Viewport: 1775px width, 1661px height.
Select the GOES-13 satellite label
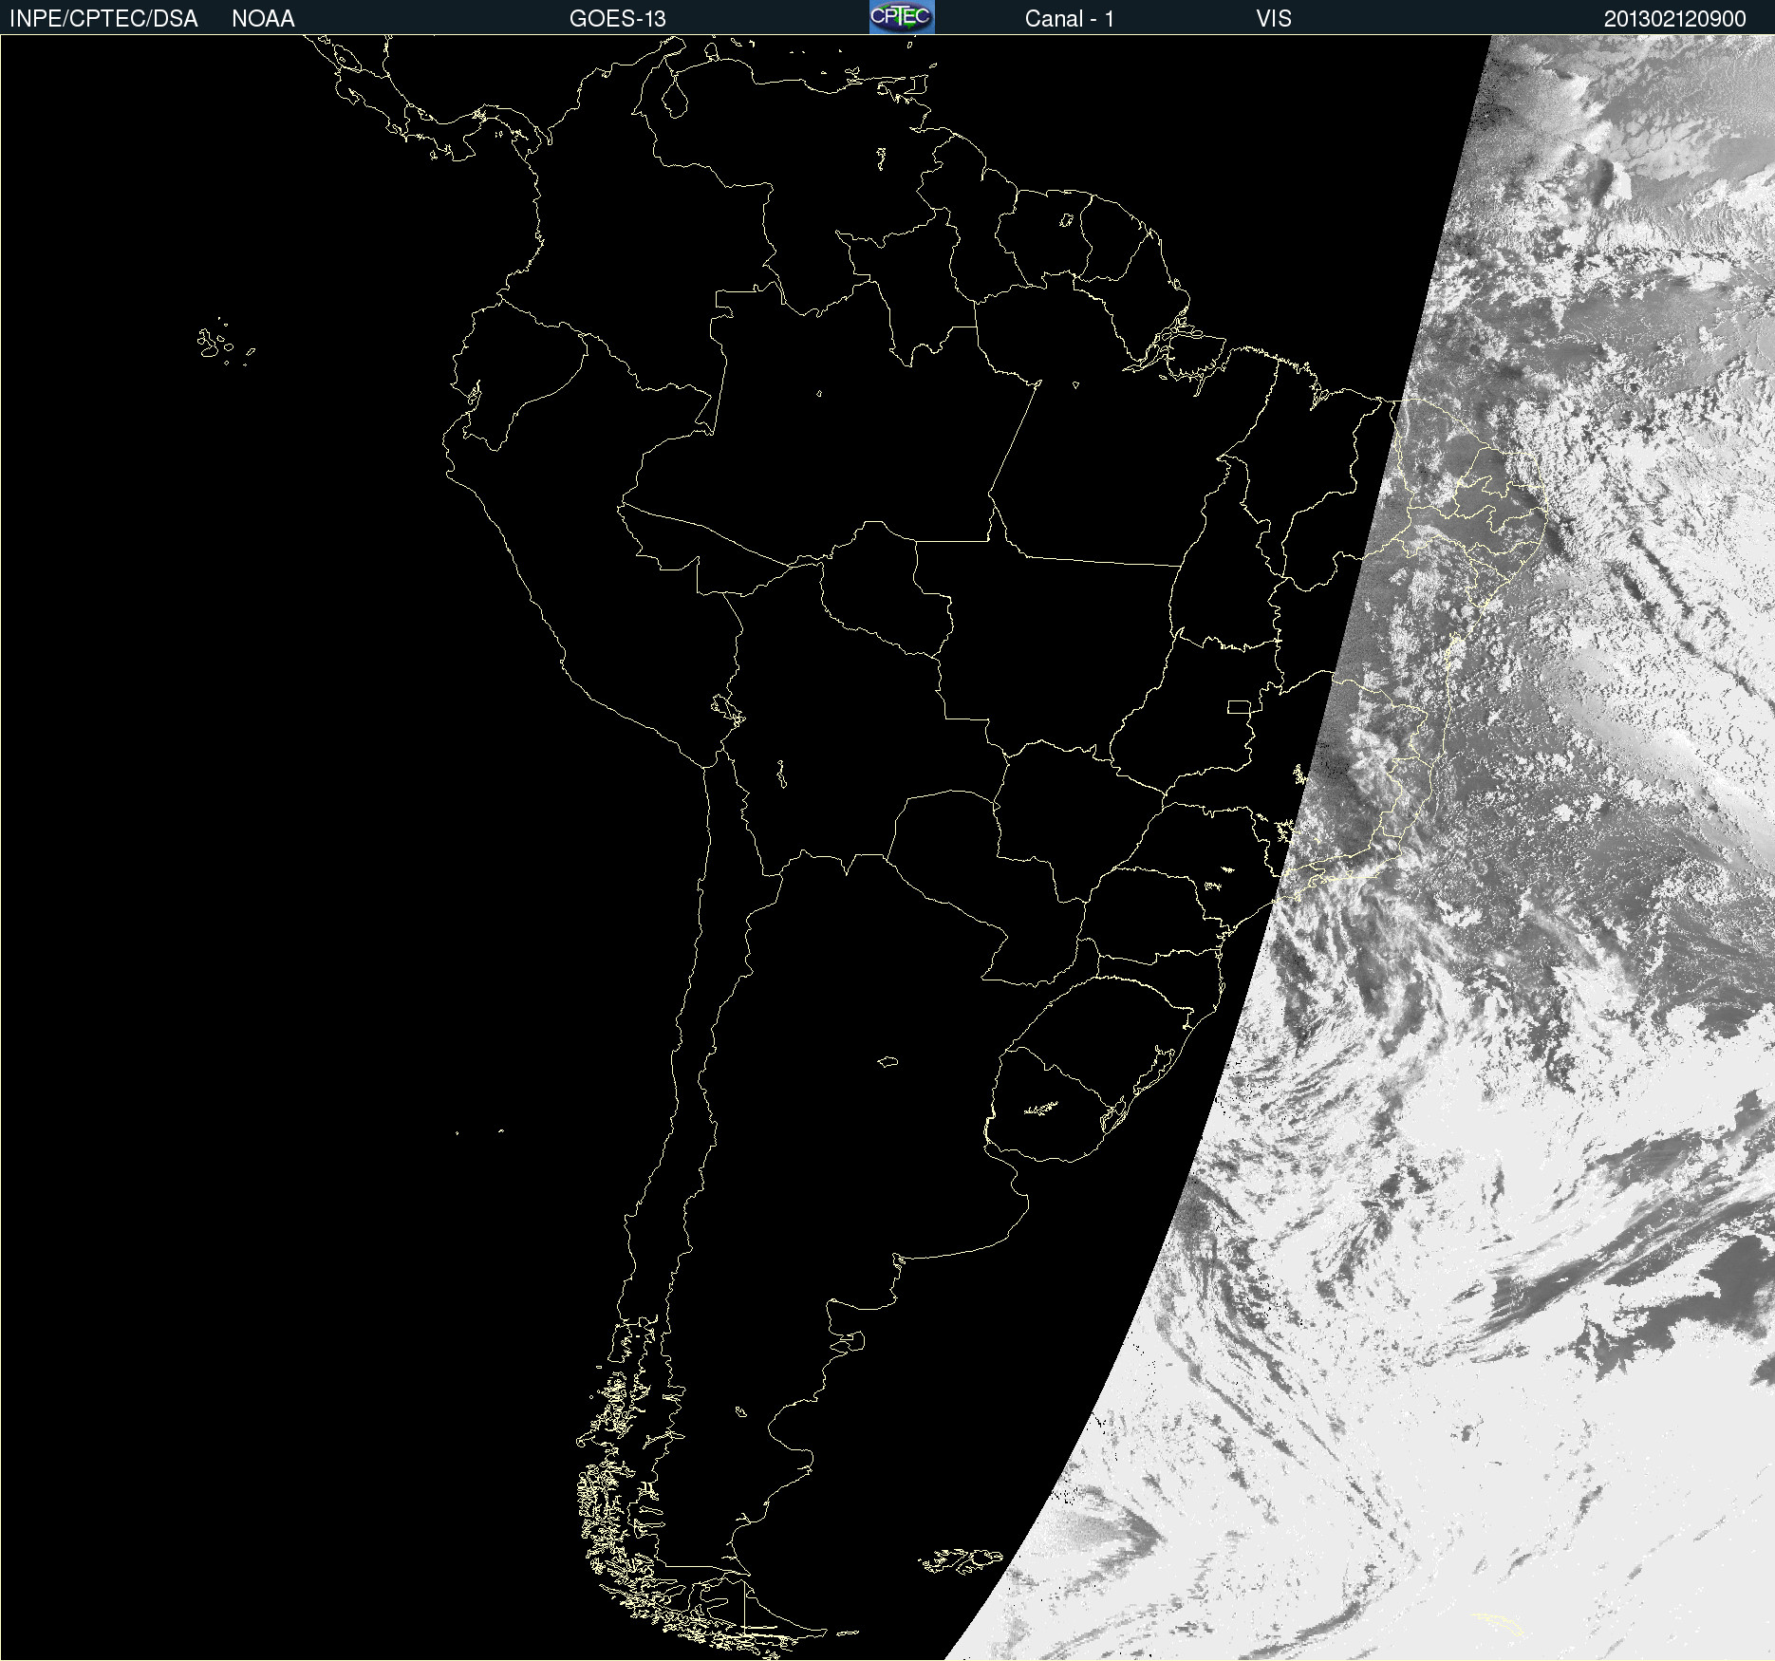pyautogui.click(x=617, y=19)
